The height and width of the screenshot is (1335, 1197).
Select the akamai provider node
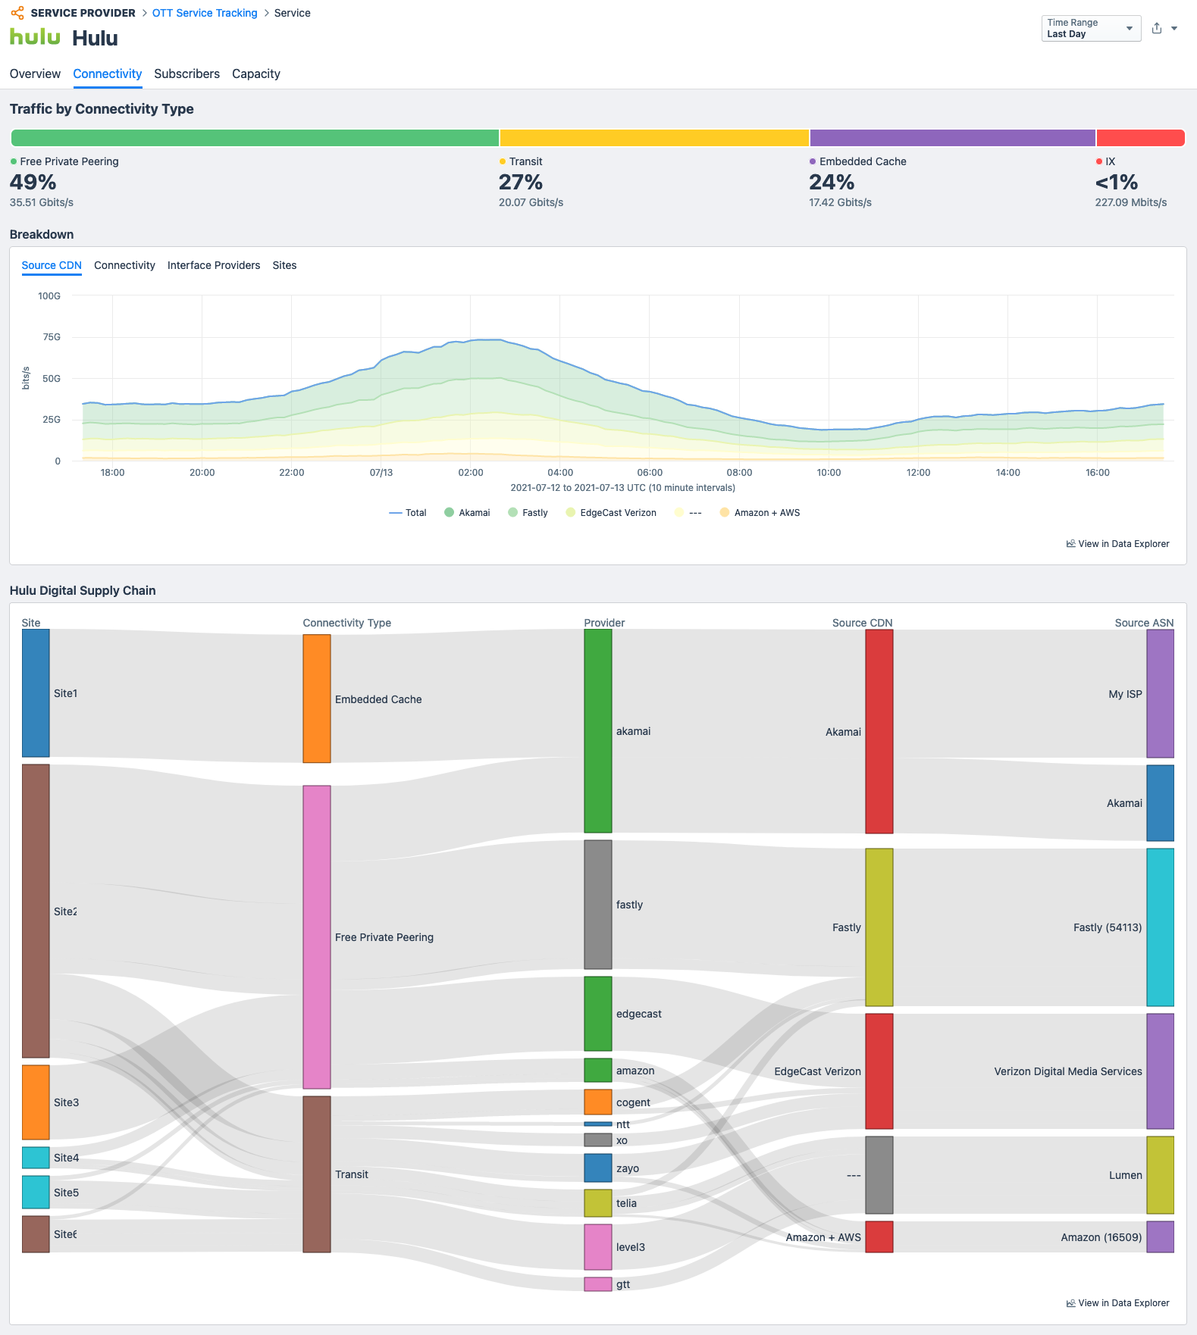(x=598, y=731)
